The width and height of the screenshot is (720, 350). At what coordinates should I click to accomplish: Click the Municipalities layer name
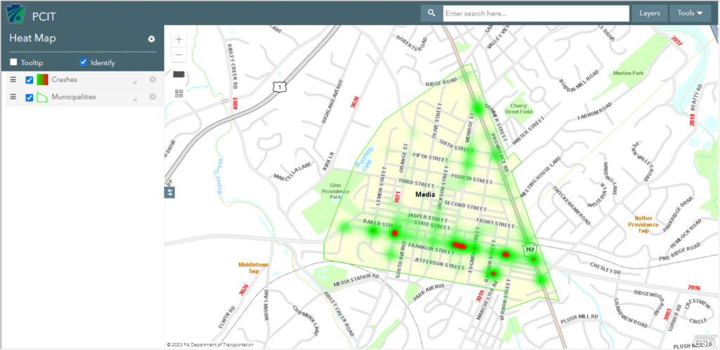tap(73, 97)
